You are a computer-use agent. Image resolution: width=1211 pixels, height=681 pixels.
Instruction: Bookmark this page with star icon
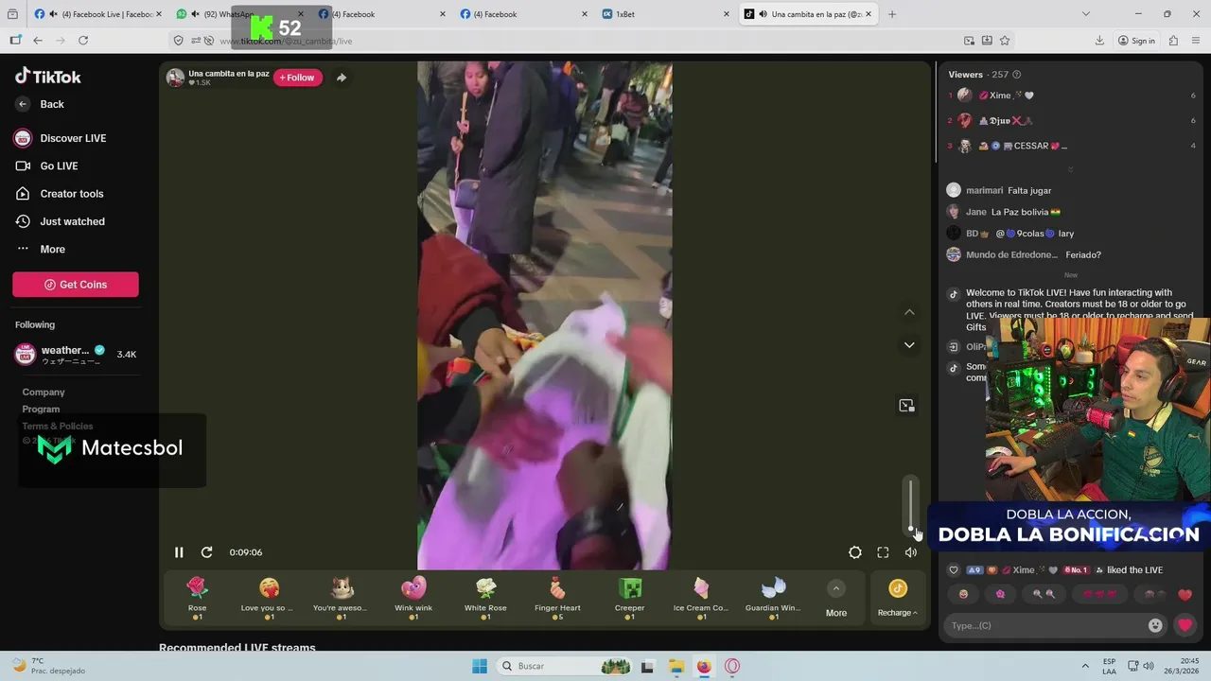1005,41
